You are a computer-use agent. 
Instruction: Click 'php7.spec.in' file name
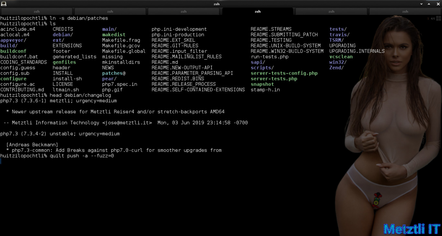(x=120, y=84)
